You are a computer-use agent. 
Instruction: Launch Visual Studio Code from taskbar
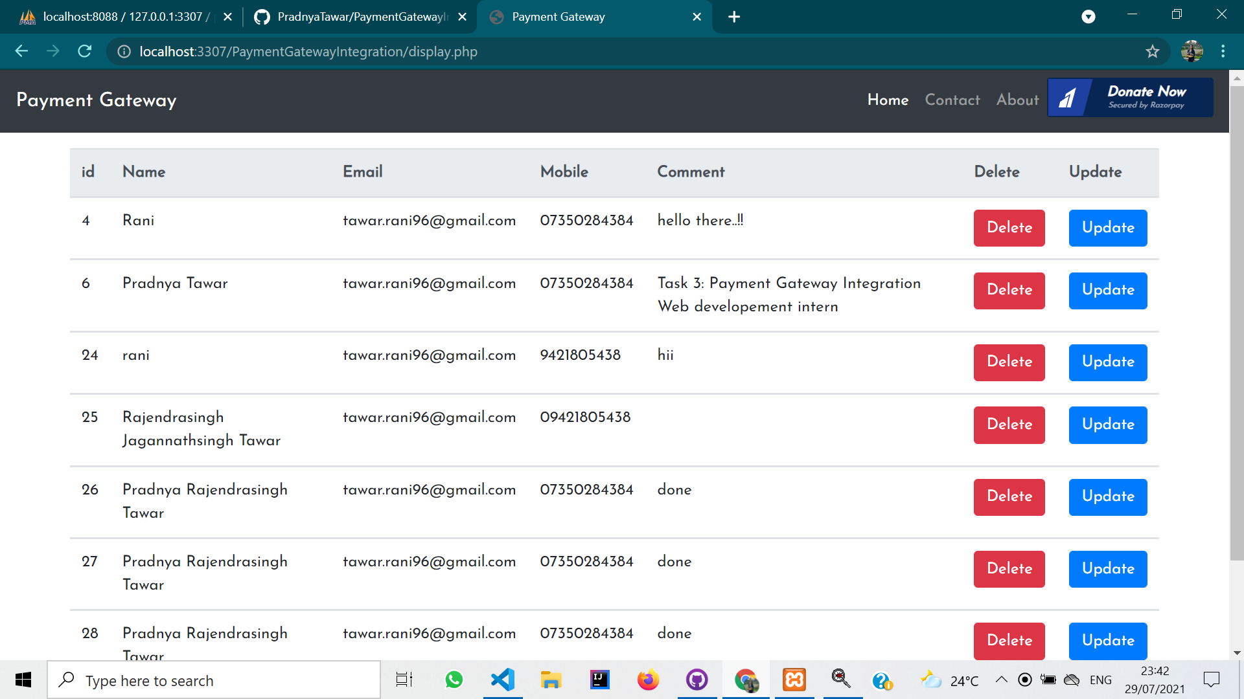point(502,680)
